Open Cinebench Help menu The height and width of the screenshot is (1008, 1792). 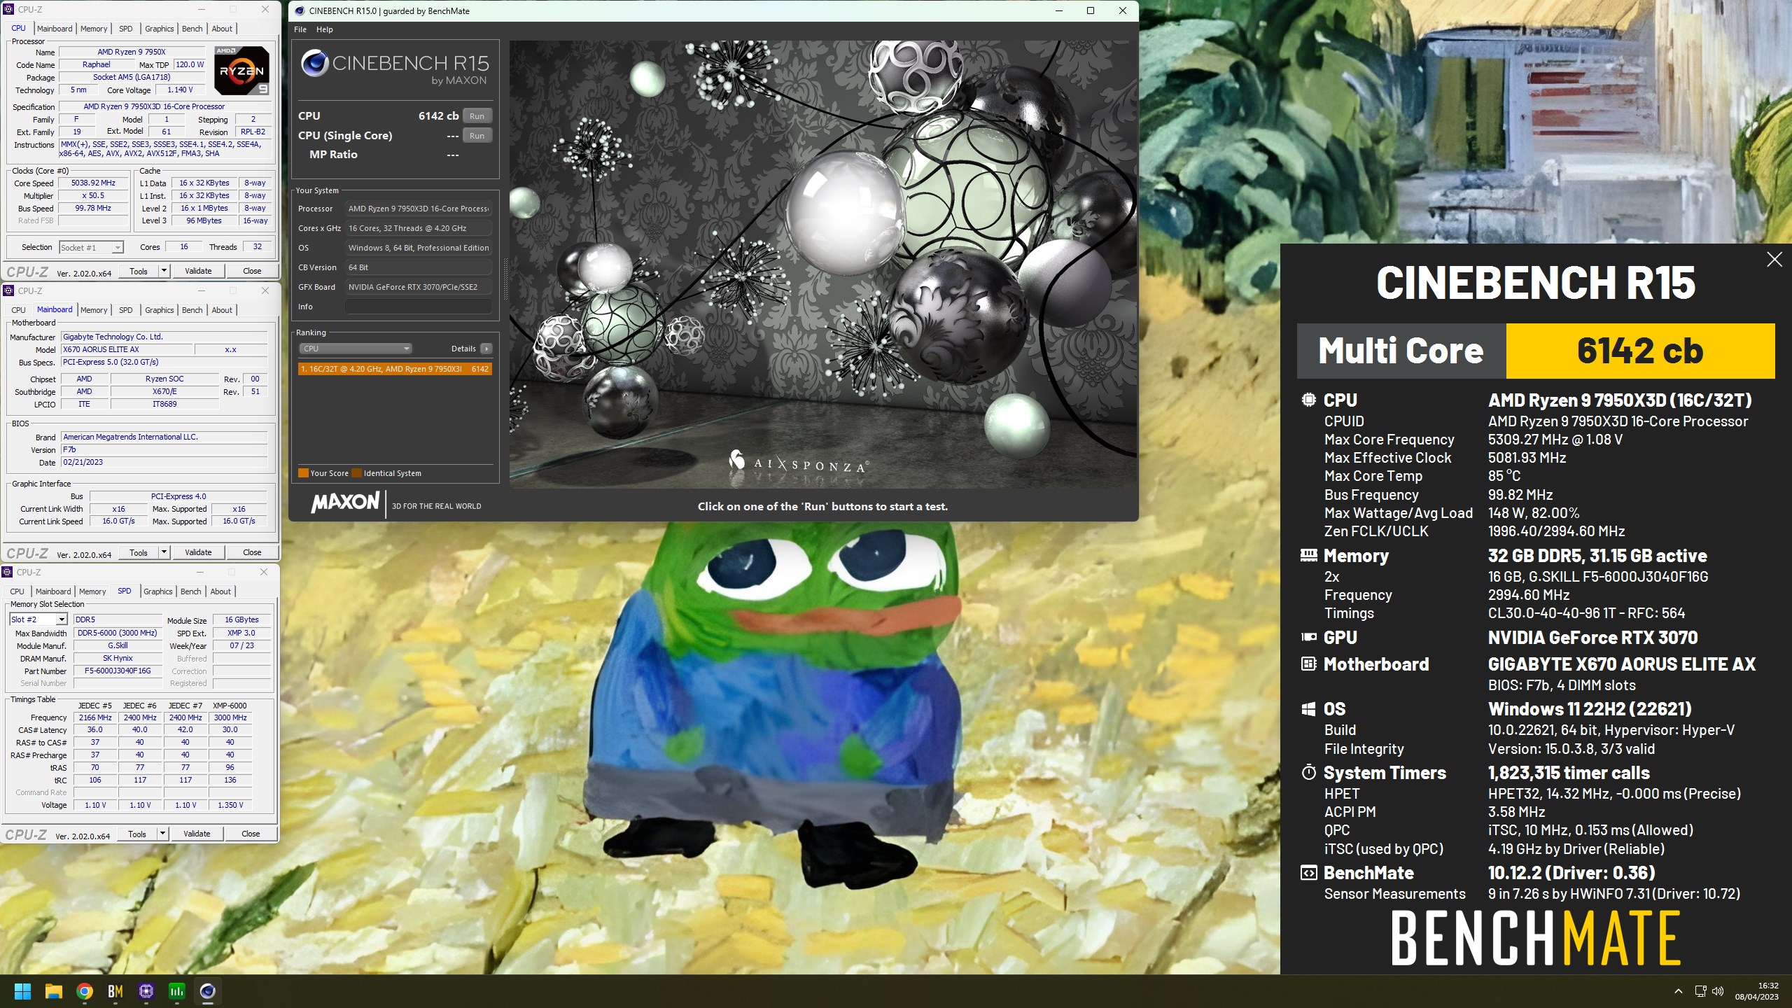(325, 29)
